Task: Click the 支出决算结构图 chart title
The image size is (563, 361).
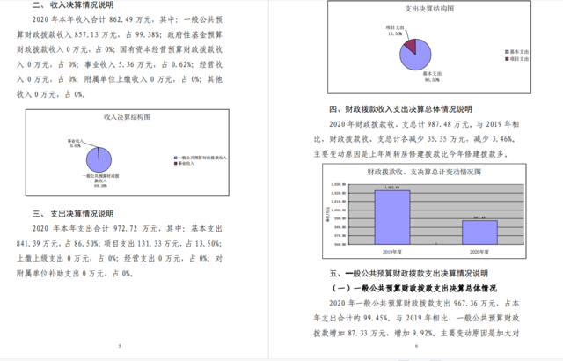Action: point(430,10)
